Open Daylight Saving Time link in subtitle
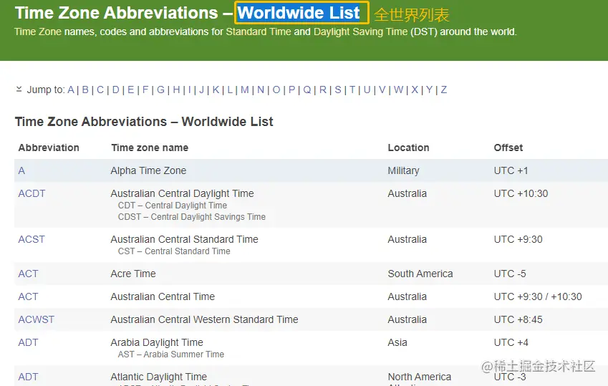The image size is (608, 386). pos(361,32)
